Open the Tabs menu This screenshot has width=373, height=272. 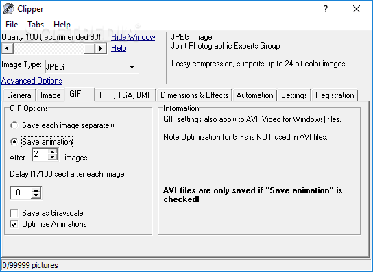click(x=36, y=25)
